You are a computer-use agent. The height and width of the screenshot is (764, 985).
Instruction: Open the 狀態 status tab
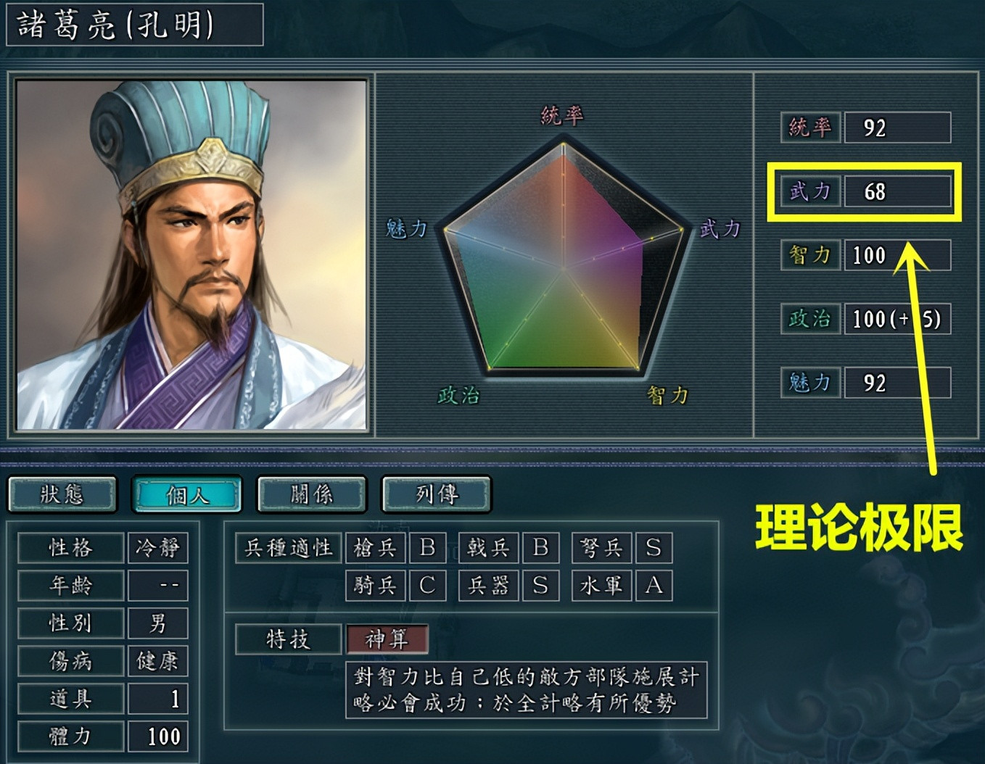pos(62,494)
